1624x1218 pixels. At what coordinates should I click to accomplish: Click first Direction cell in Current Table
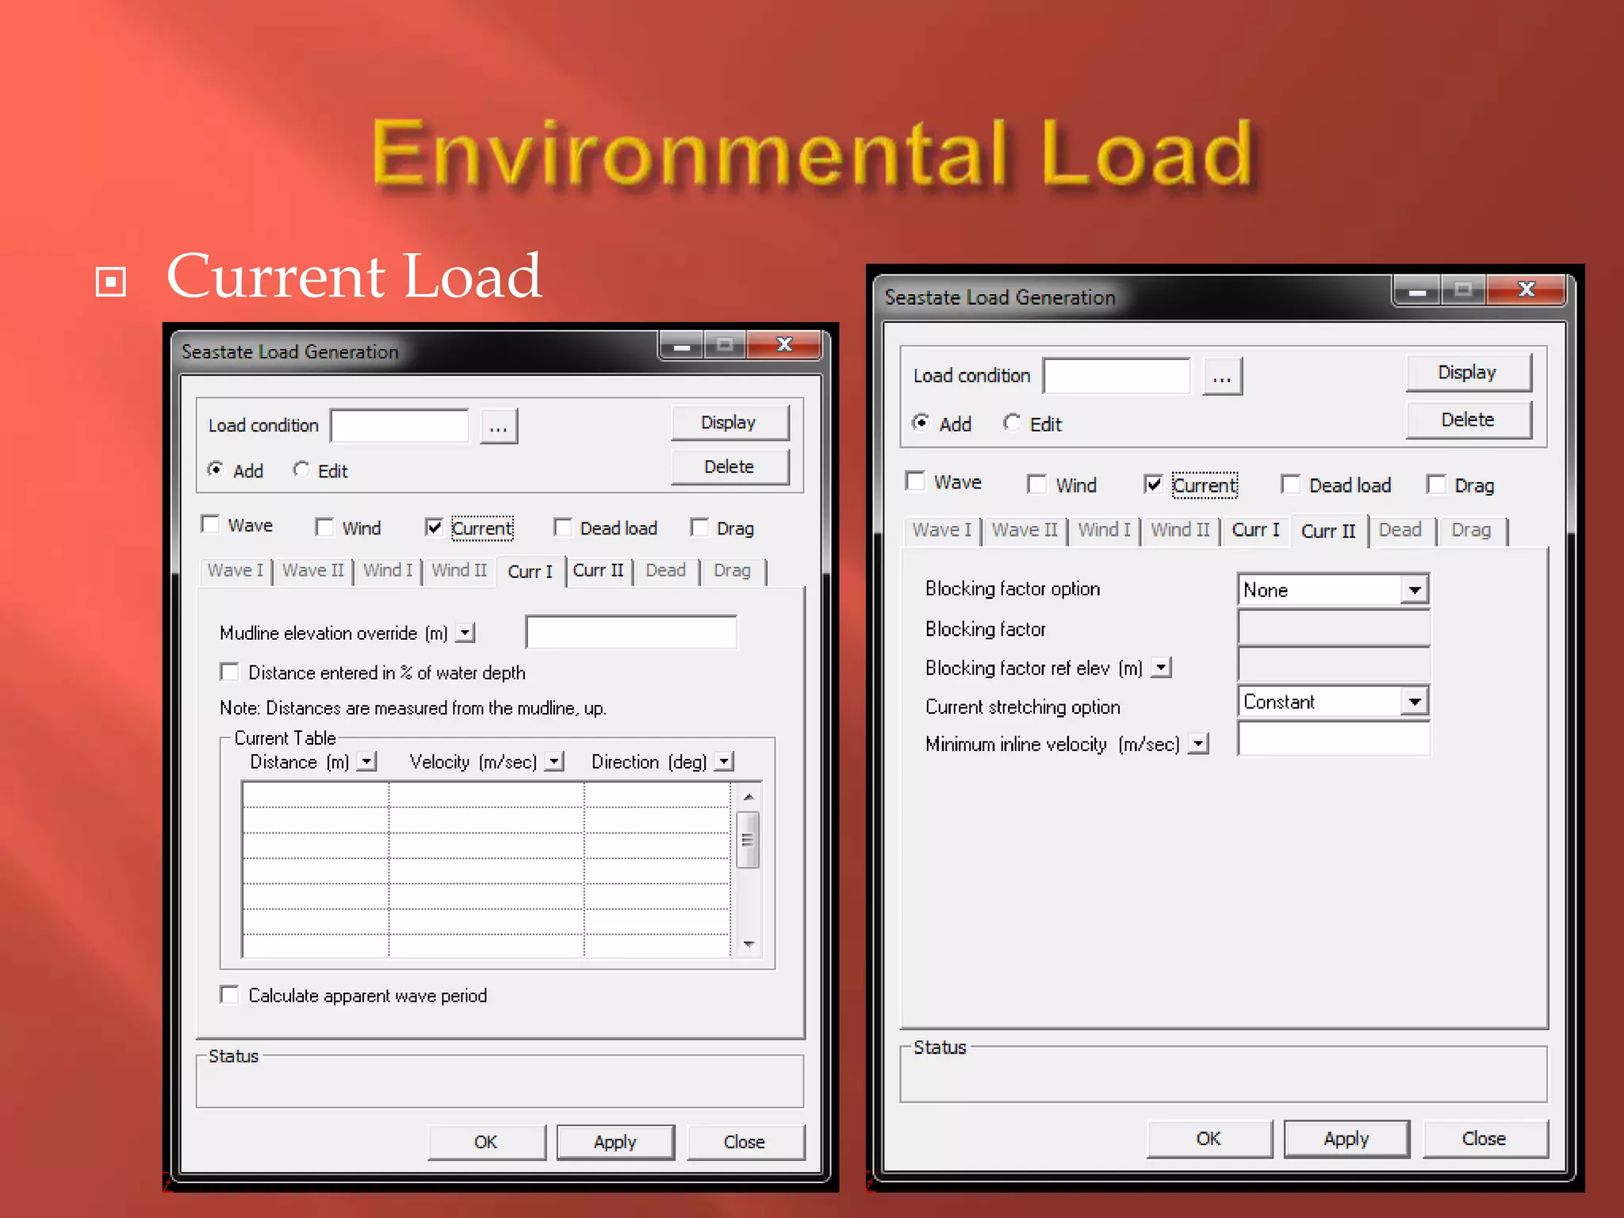[657, 795]
